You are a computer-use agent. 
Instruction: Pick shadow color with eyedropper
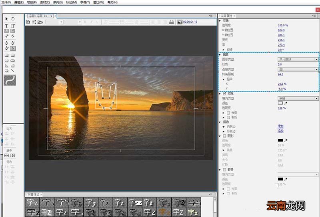286,140
